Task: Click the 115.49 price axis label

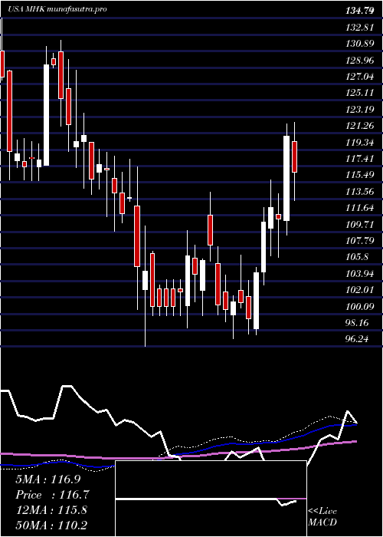Action: [x=359, y=175]
